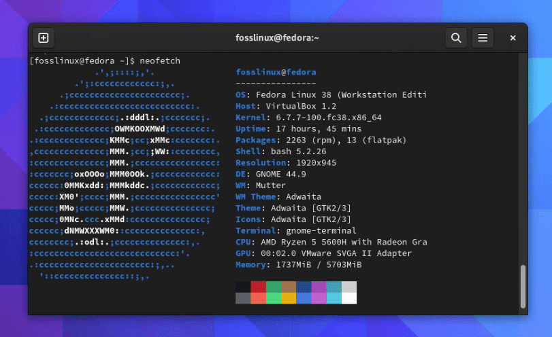Open a new terminal tab

[44, 37]
